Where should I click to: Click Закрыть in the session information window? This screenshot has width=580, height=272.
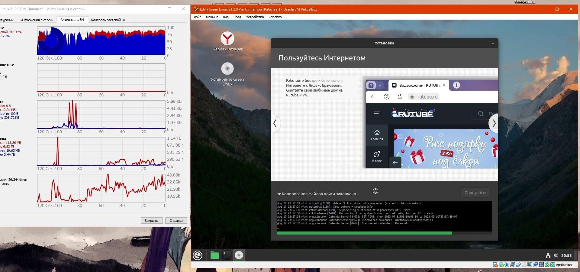[151, 221]
